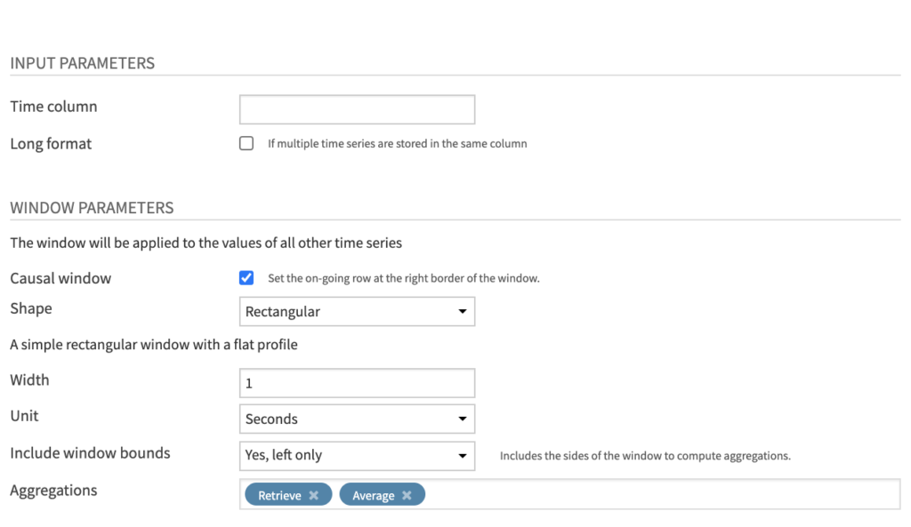Click the Shape dropdown caret icon
This screenshot has height=527, width=911.
[463, 311]
